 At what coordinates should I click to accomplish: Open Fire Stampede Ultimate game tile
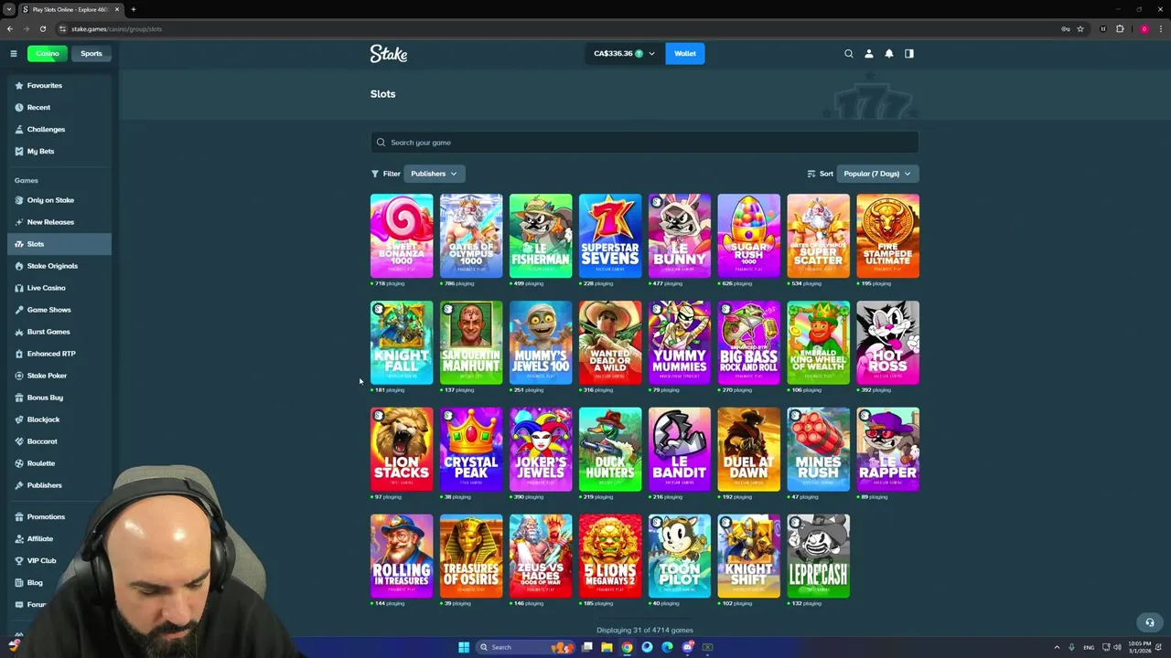[x=888, y=236]
